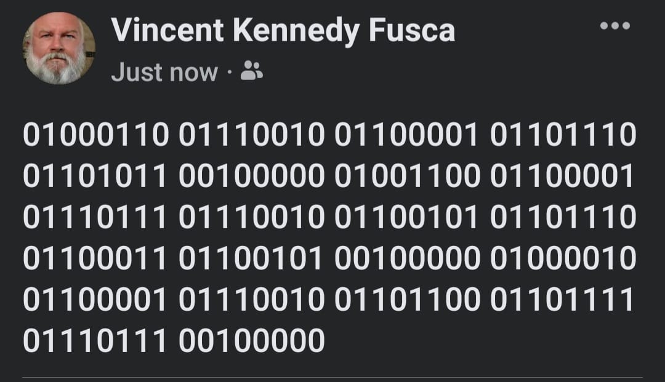
Task: Click the binary group 01100011
Action: (x=95, y=258)
